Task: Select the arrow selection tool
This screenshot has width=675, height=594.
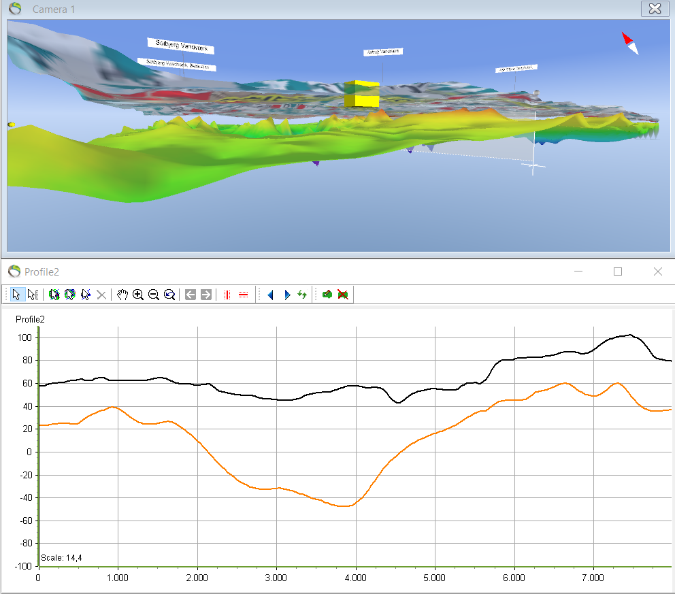Action: (x=16, y=294)
